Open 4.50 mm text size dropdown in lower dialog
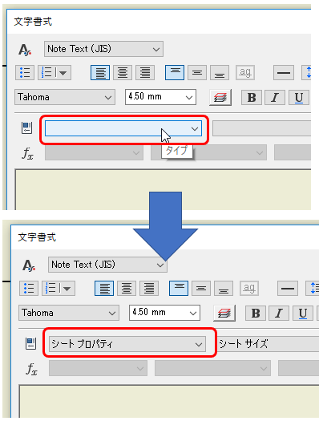This screenshot has height=421, width=319. (164, 313)
